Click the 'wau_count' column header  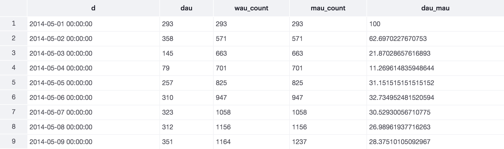[251, 8]
